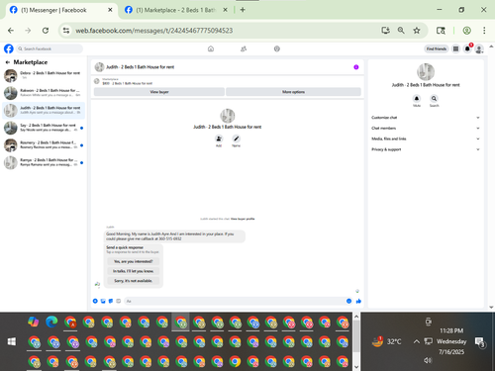Open Ramya's unread house rental chat
Image resolution: width=495 pixels, height=371 pixels.
click(x=44, y=162)
